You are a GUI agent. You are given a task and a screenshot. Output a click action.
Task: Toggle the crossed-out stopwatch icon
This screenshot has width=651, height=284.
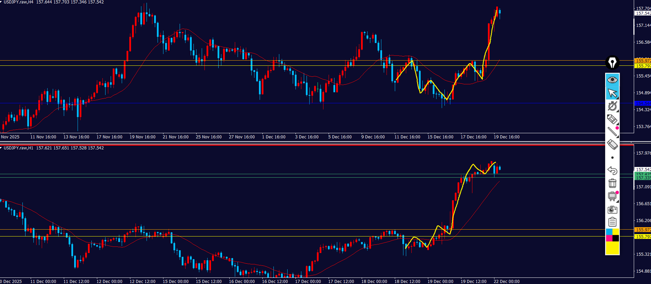[612, 106]
